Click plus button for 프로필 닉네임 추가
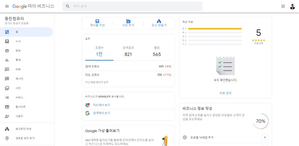299x146 pixels. pos(265,137)
